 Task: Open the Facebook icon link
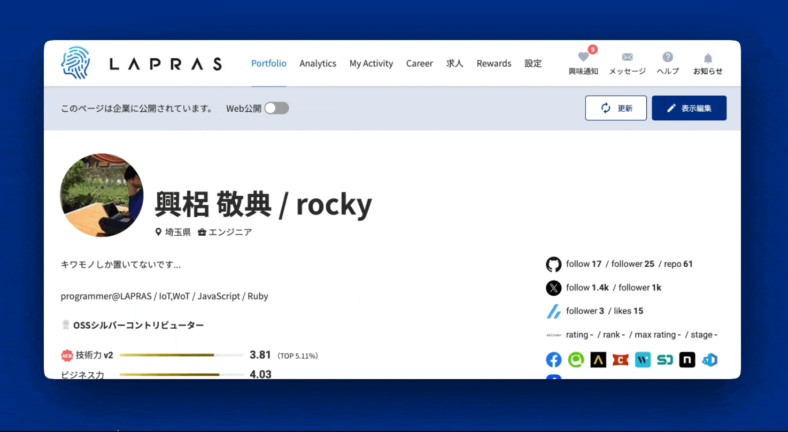(x=554, y=360)
